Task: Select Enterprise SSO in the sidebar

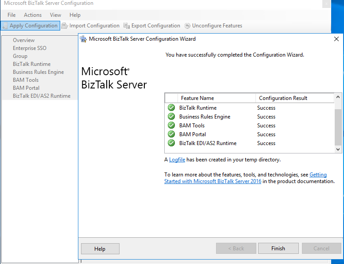Action: [x=30, y=48]
